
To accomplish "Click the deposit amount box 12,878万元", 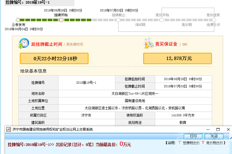I will tap(178, 58).
